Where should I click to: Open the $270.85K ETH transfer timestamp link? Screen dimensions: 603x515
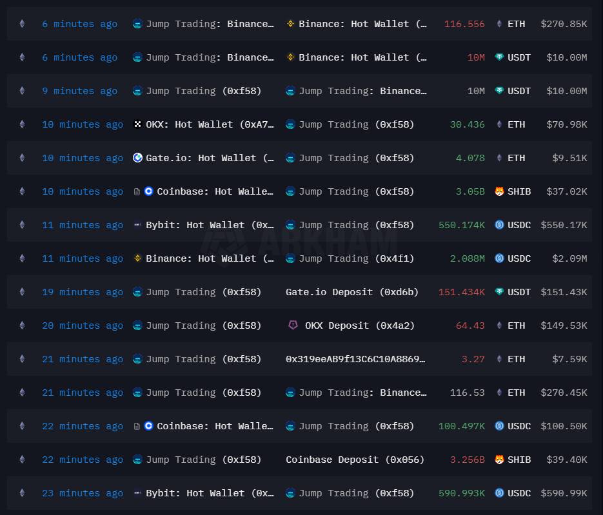(x=79, y=24)
